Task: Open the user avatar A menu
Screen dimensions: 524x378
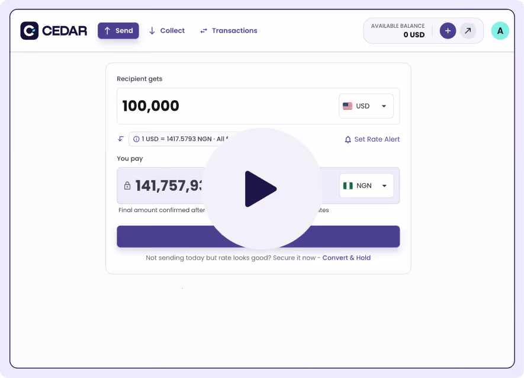Action: click(x=500, y=31)
